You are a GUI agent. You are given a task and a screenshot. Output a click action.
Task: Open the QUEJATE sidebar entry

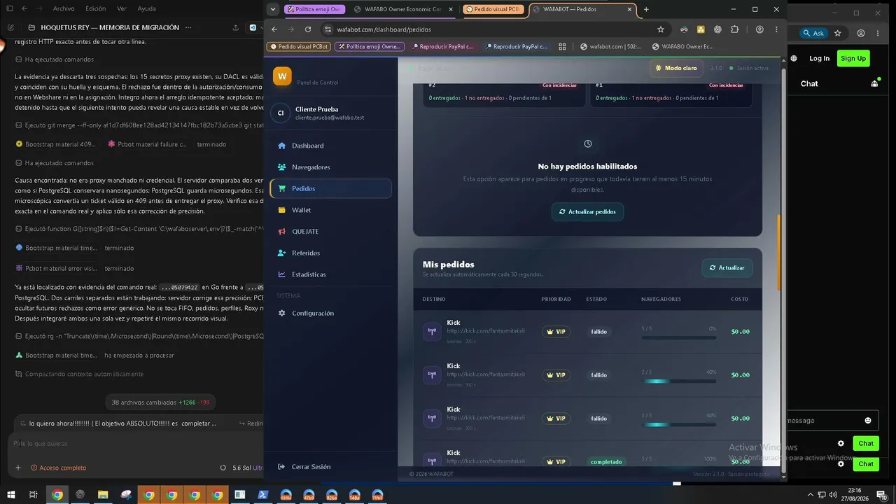click(x=330, y=232)
